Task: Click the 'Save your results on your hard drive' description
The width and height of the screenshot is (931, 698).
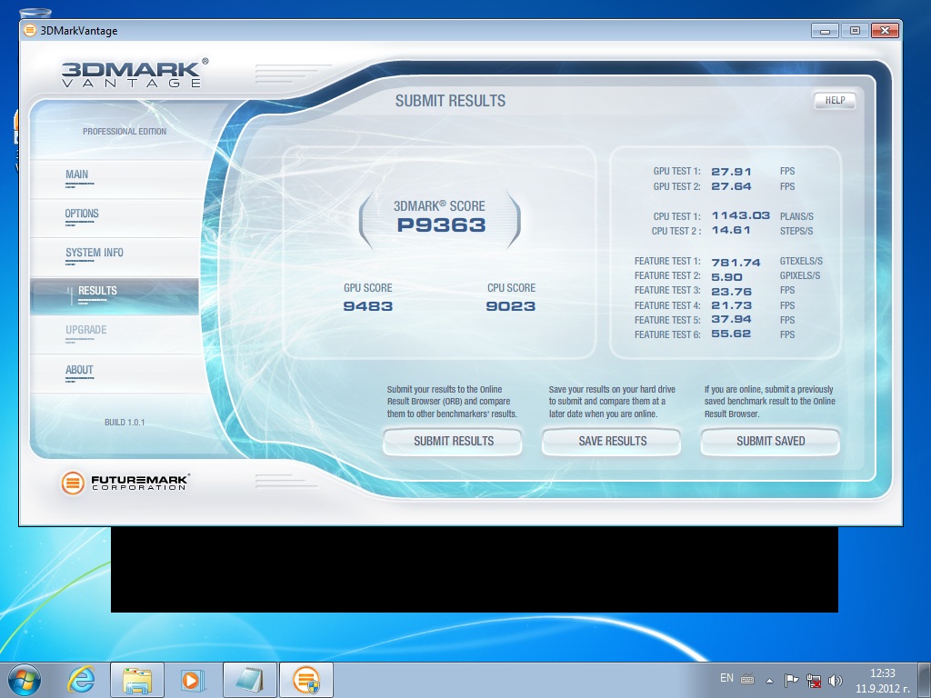Action: click(612, 402)
